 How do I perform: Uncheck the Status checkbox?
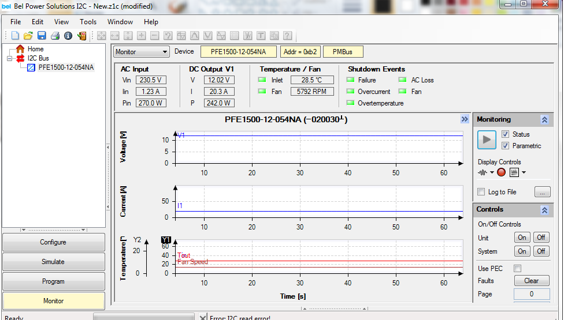506,134
